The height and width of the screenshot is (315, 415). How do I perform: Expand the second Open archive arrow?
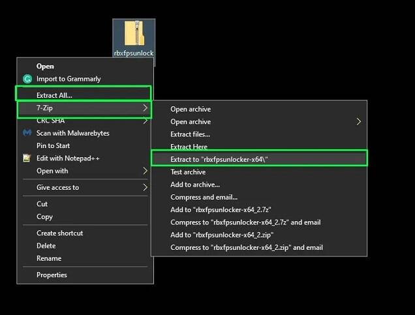(359, 122)
